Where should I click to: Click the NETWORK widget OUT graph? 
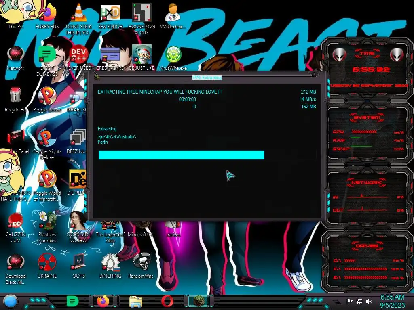(x=368, y=209)
